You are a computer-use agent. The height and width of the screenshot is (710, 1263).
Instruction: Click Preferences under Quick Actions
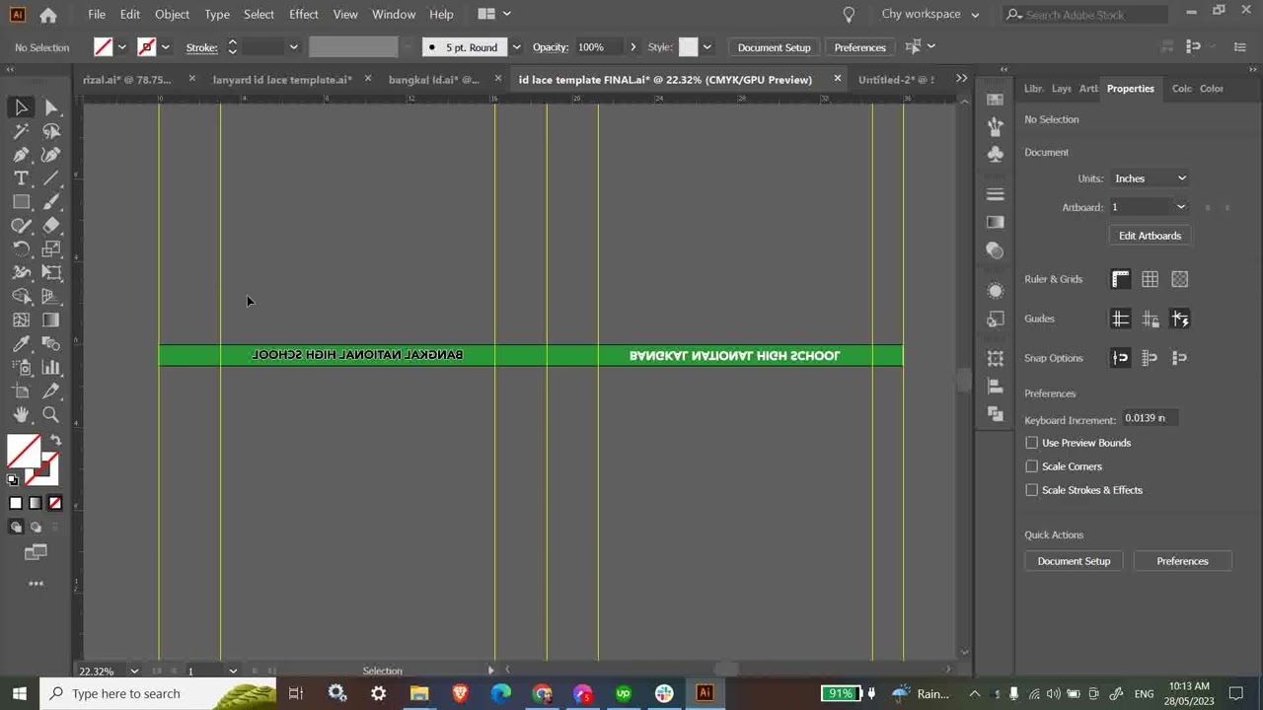pyautogui.click(x=1182, y=561)
